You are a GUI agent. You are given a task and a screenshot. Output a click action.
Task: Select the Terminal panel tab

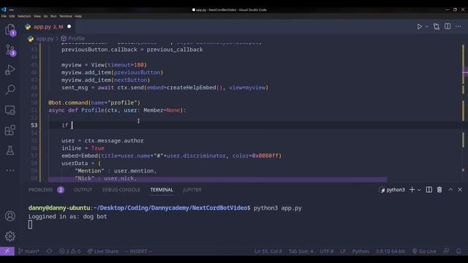[x=162, y=190]
